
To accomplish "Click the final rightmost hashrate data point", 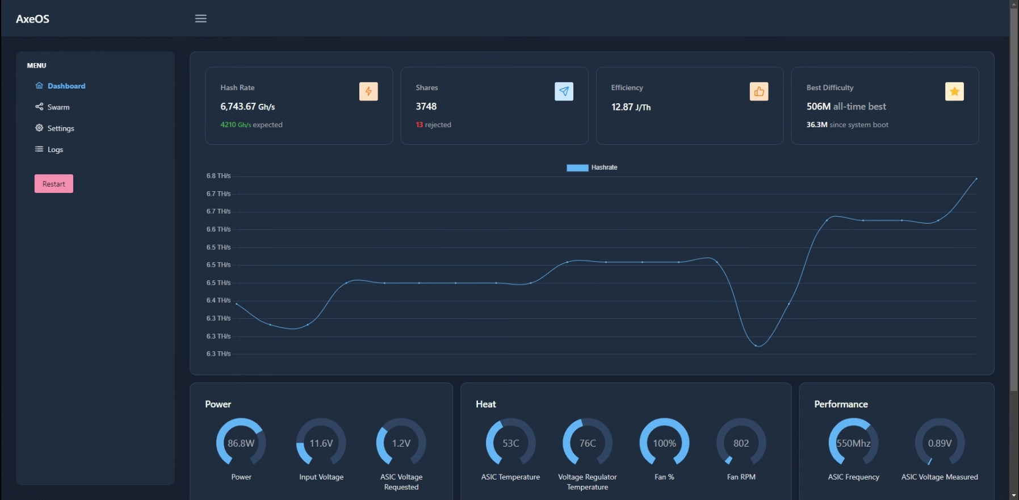I will [976, 179].
